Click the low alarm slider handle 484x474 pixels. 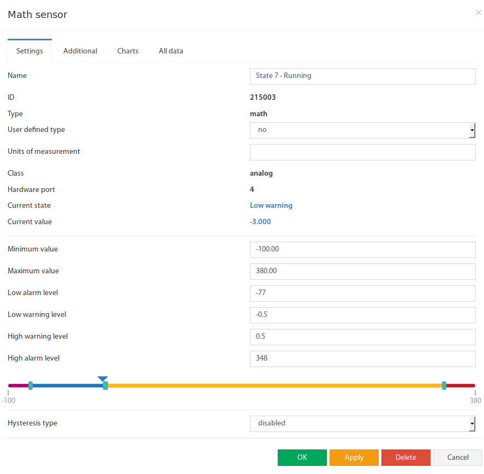point(31,386)
